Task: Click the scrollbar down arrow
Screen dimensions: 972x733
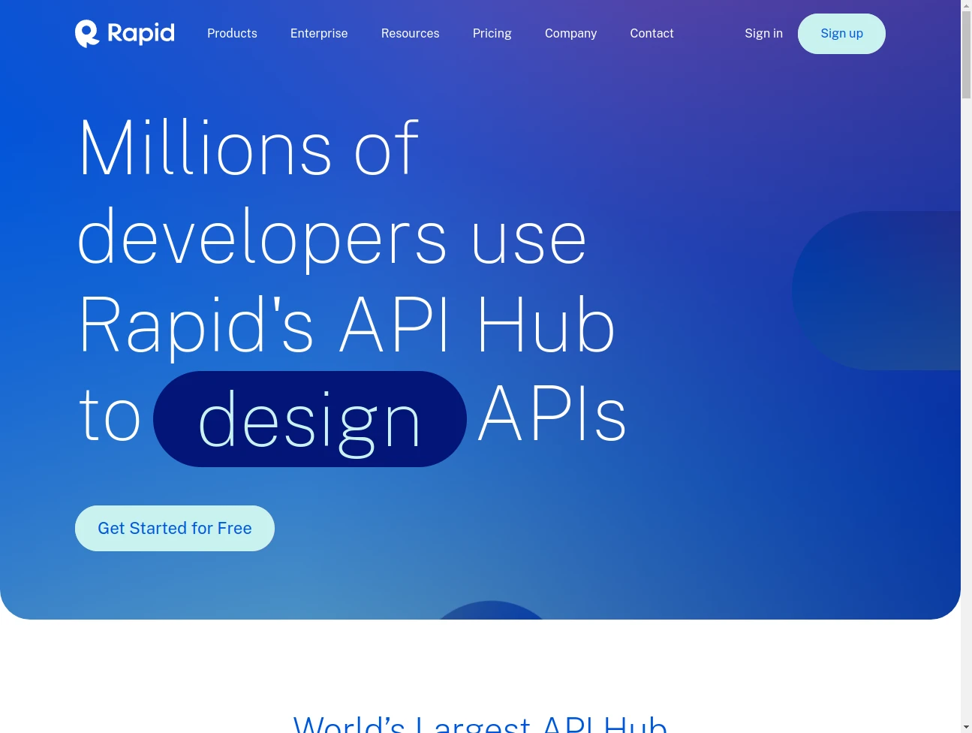Action: point(966,727)
